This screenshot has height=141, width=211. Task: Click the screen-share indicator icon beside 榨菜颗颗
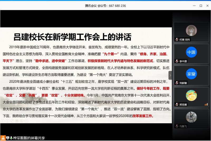(x=8, y=138)
